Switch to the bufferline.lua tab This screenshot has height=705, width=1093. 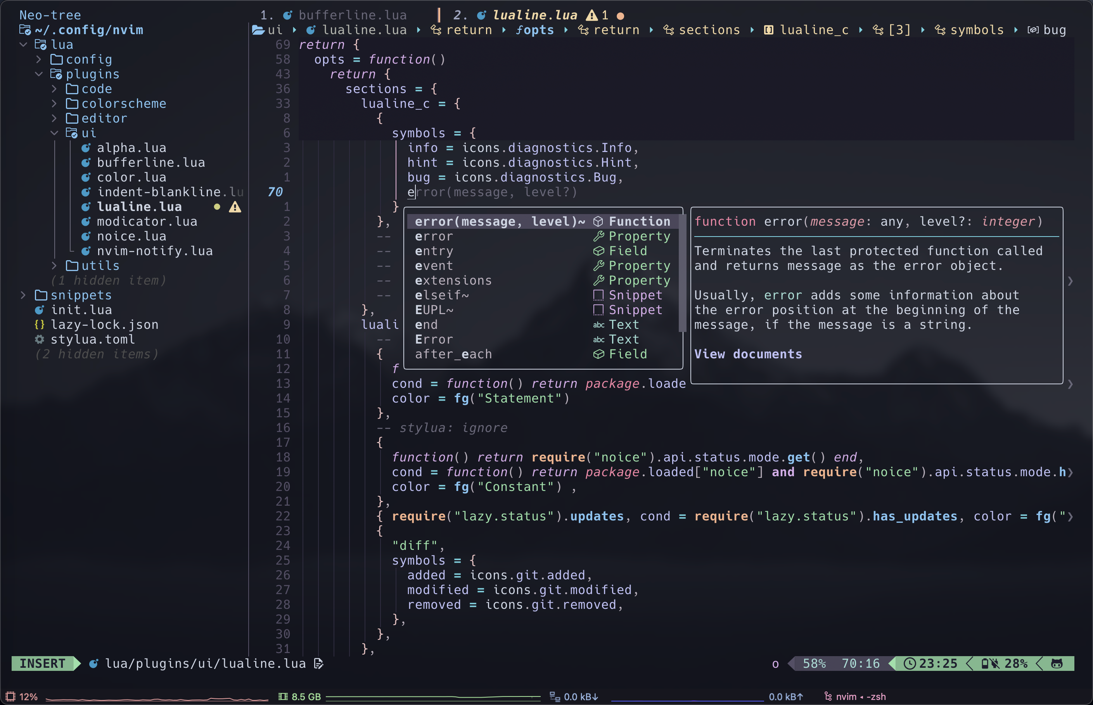(353, 15)
